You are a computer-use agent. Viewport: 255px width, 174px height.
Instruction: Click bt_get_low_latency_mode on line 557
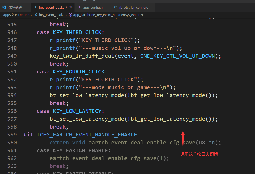click(x=168, y=119)
